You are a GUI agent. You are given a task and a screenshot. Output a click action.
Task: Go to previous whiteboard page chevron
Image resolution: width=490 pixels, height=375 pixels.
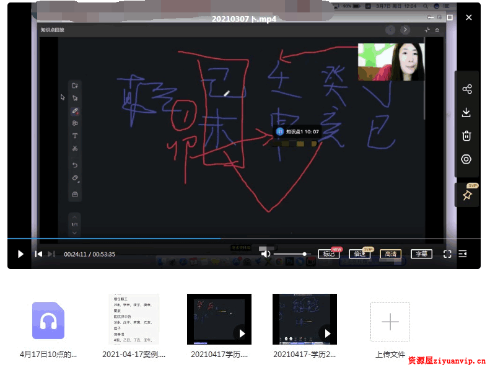(75, 217)
